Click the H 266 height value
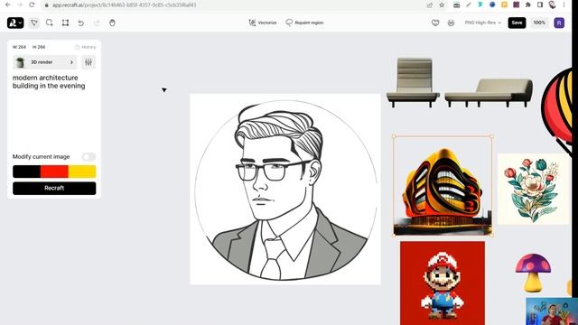 point(39,47)
